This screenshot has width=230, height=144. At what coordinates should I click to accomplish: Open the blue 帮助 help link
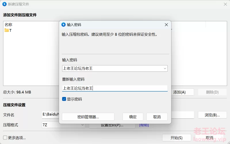coord(144,125)
